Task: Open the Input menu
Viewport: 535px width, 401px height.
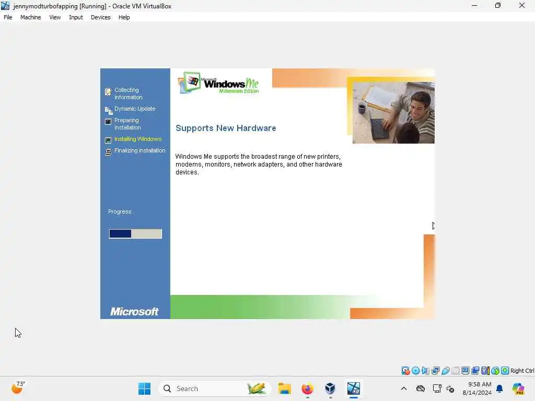Action: pos(76,17)
